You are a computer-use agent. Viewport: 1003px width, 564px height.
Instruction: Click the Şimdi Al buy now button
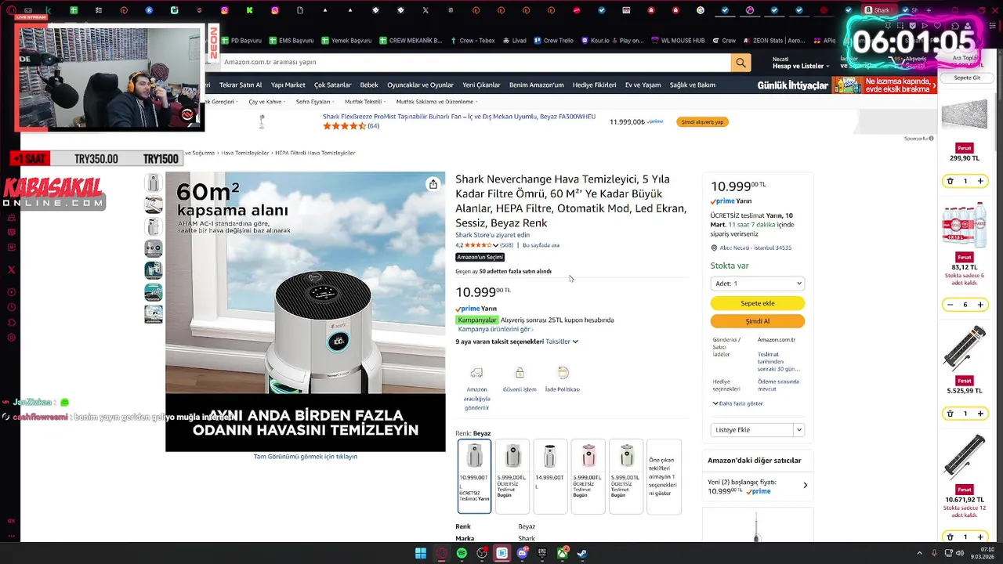click(757, 321)
